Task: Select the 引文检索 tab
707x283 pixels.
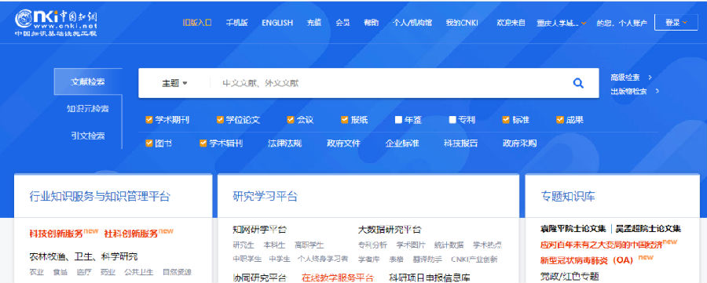Action: (88, 136)
